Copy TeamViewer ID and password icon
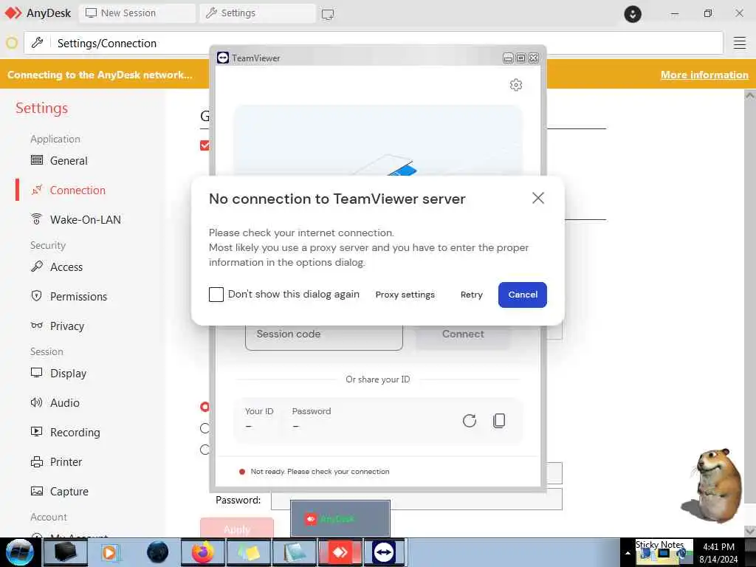Image resolution: width=756 pixels, height=567 pixels. 499,420
